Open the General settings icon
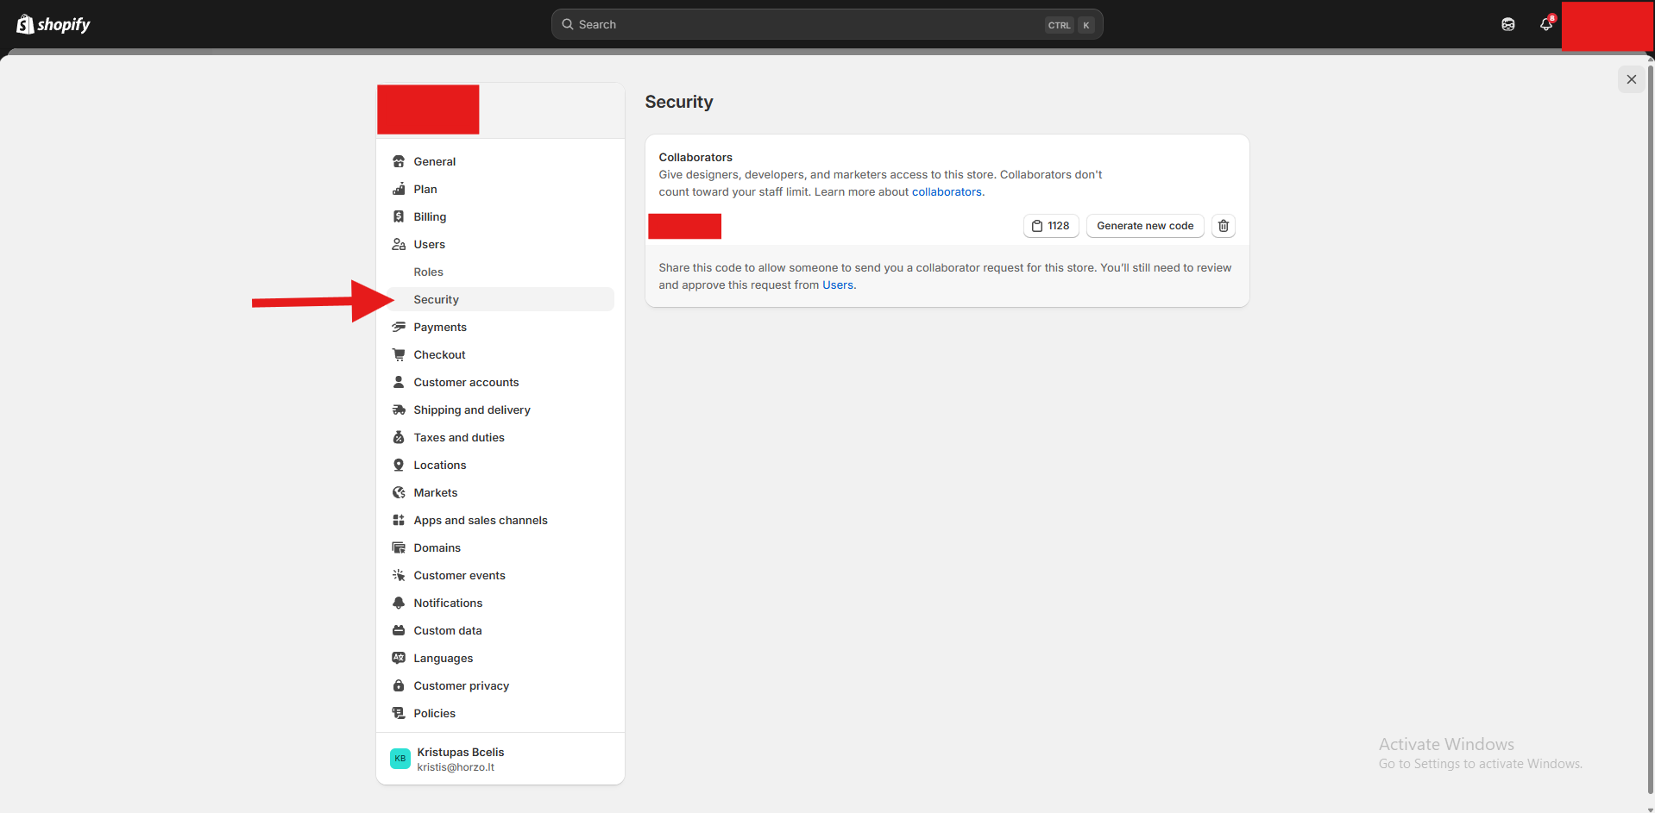Screen dimensions: 1655x813 (x=398, y=161)
